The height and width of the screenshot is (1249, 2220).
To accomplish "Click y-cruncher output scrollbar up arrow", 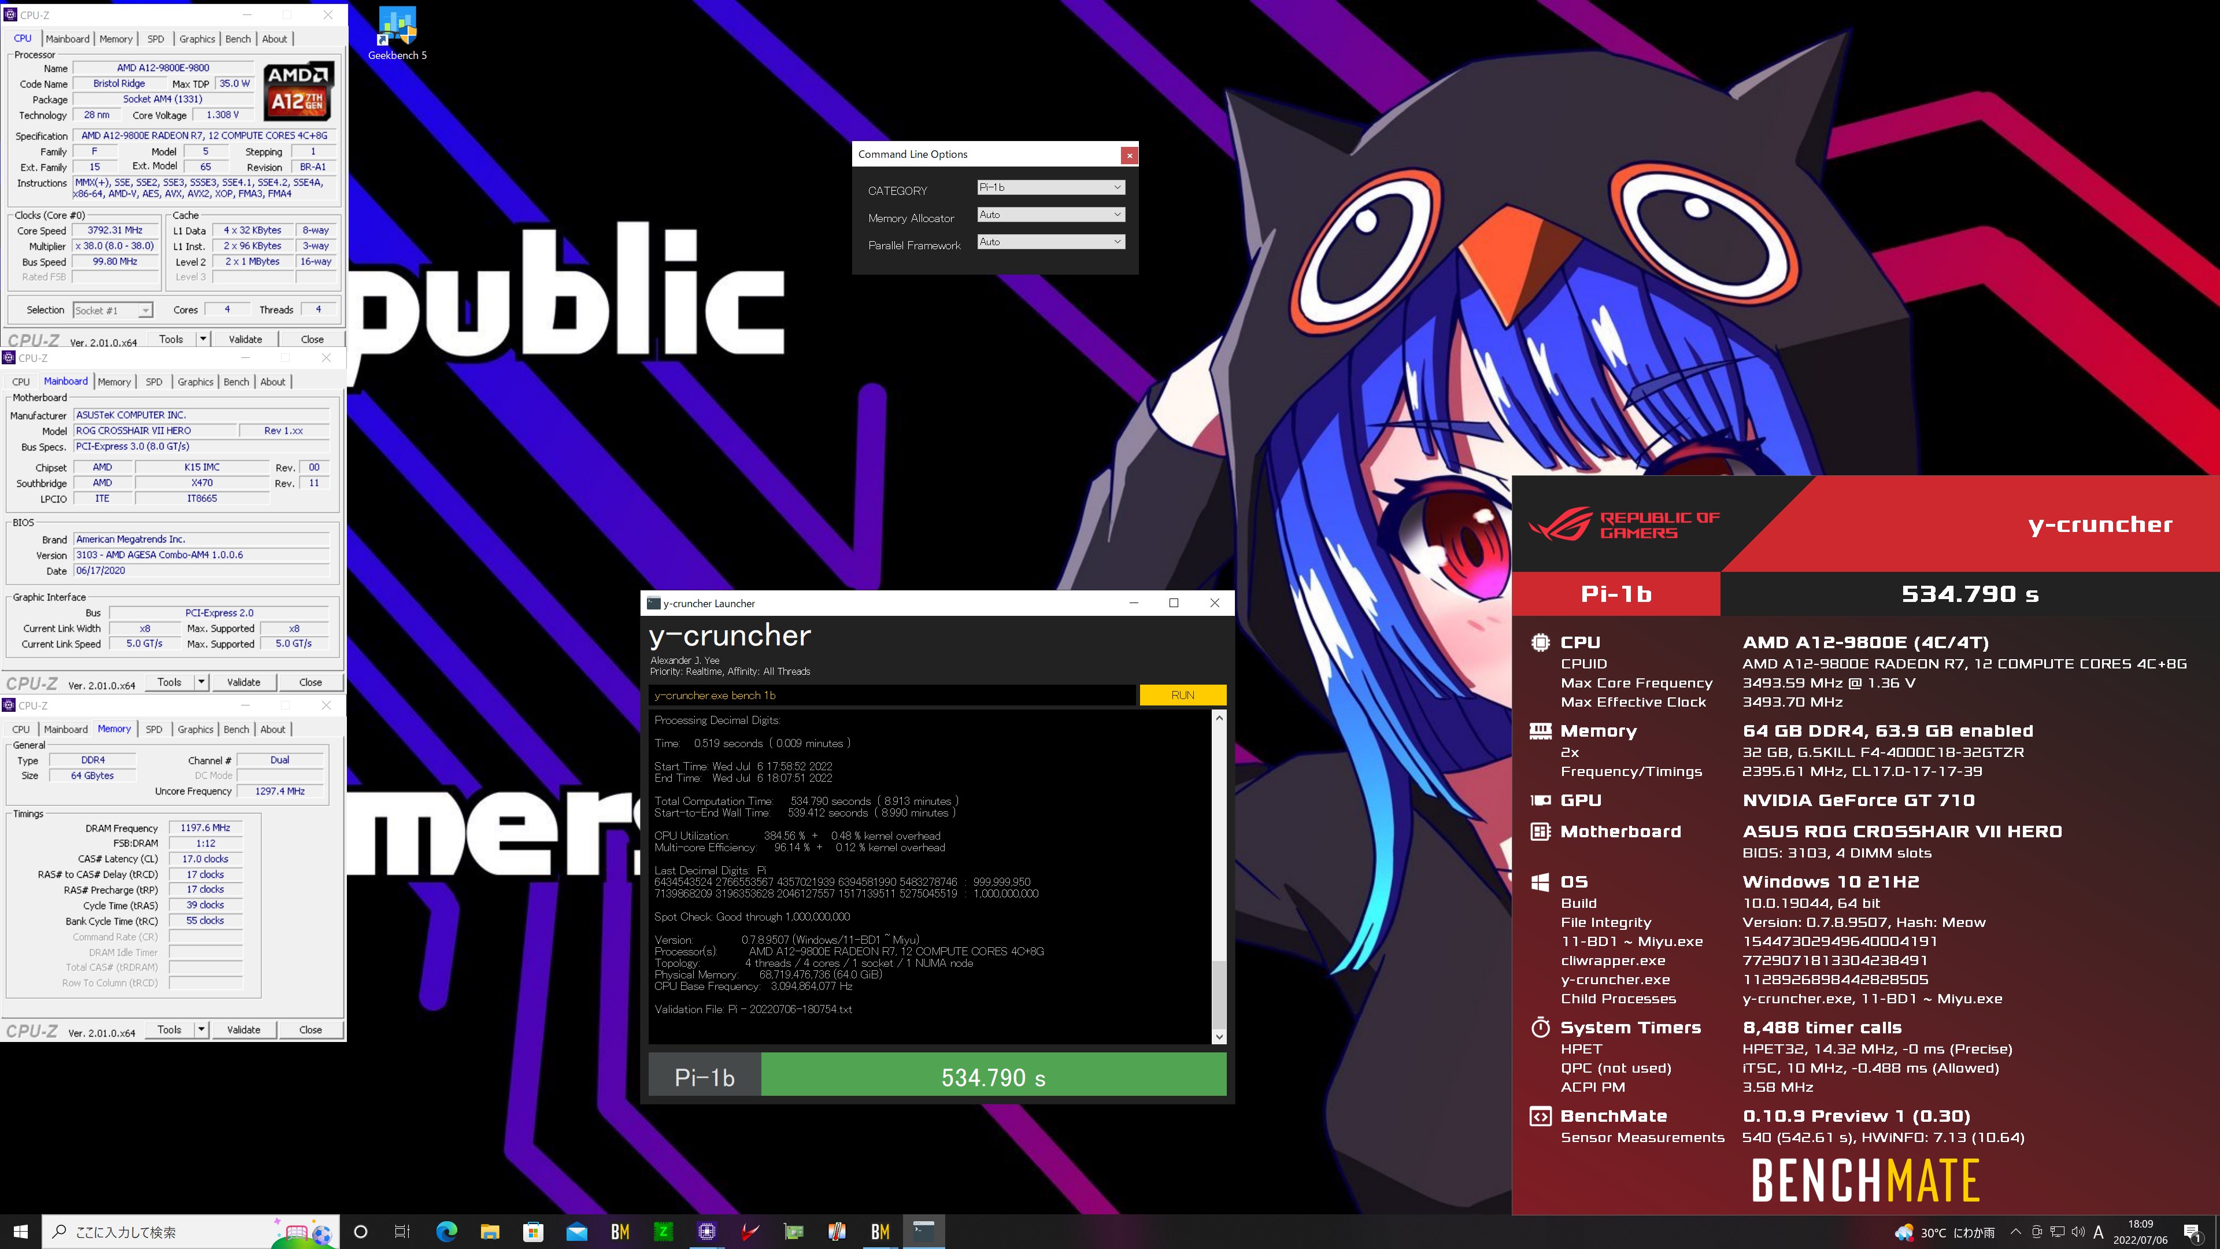I will (1219, 717).
